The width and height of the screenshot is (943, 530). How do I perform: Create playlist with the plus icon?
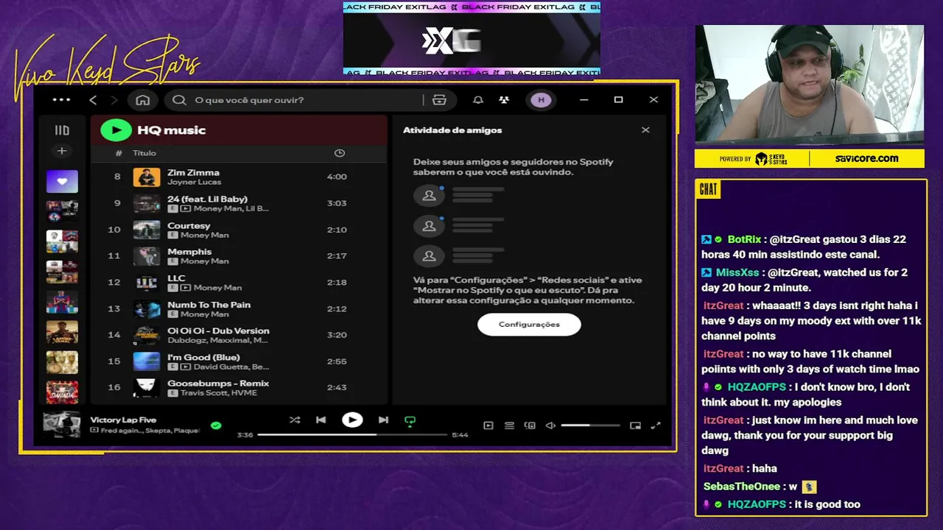62,151
